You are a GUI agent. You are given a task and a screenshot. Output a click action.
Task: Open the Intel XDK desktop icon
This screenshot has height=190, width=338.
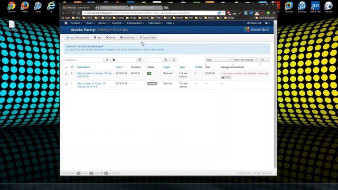[315, 6]
